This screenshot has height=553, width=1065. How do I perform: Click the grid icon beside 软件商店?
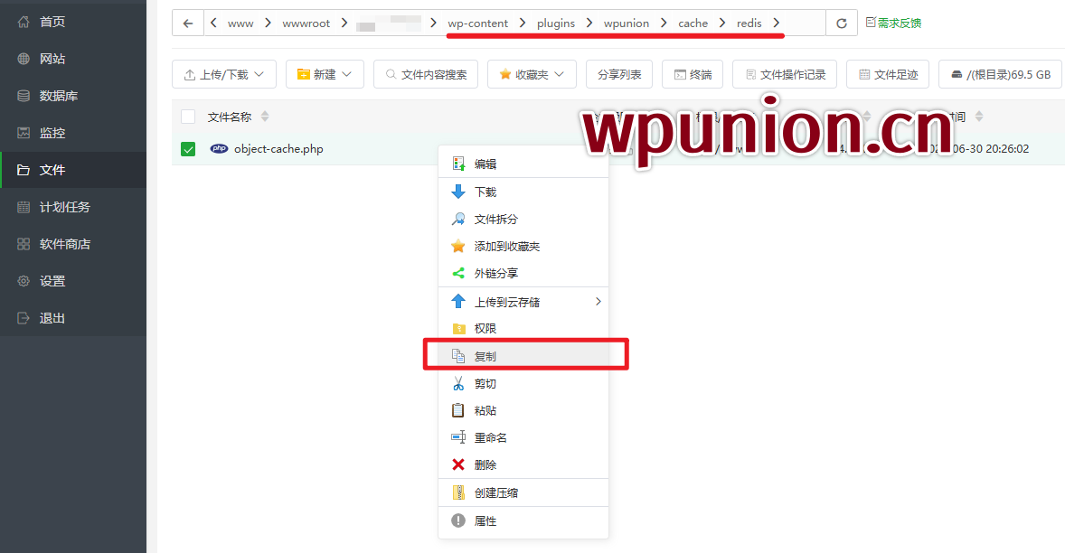24,244
